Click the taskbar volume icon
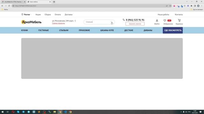This screenshot has height=114, width=204. [186, 112]
